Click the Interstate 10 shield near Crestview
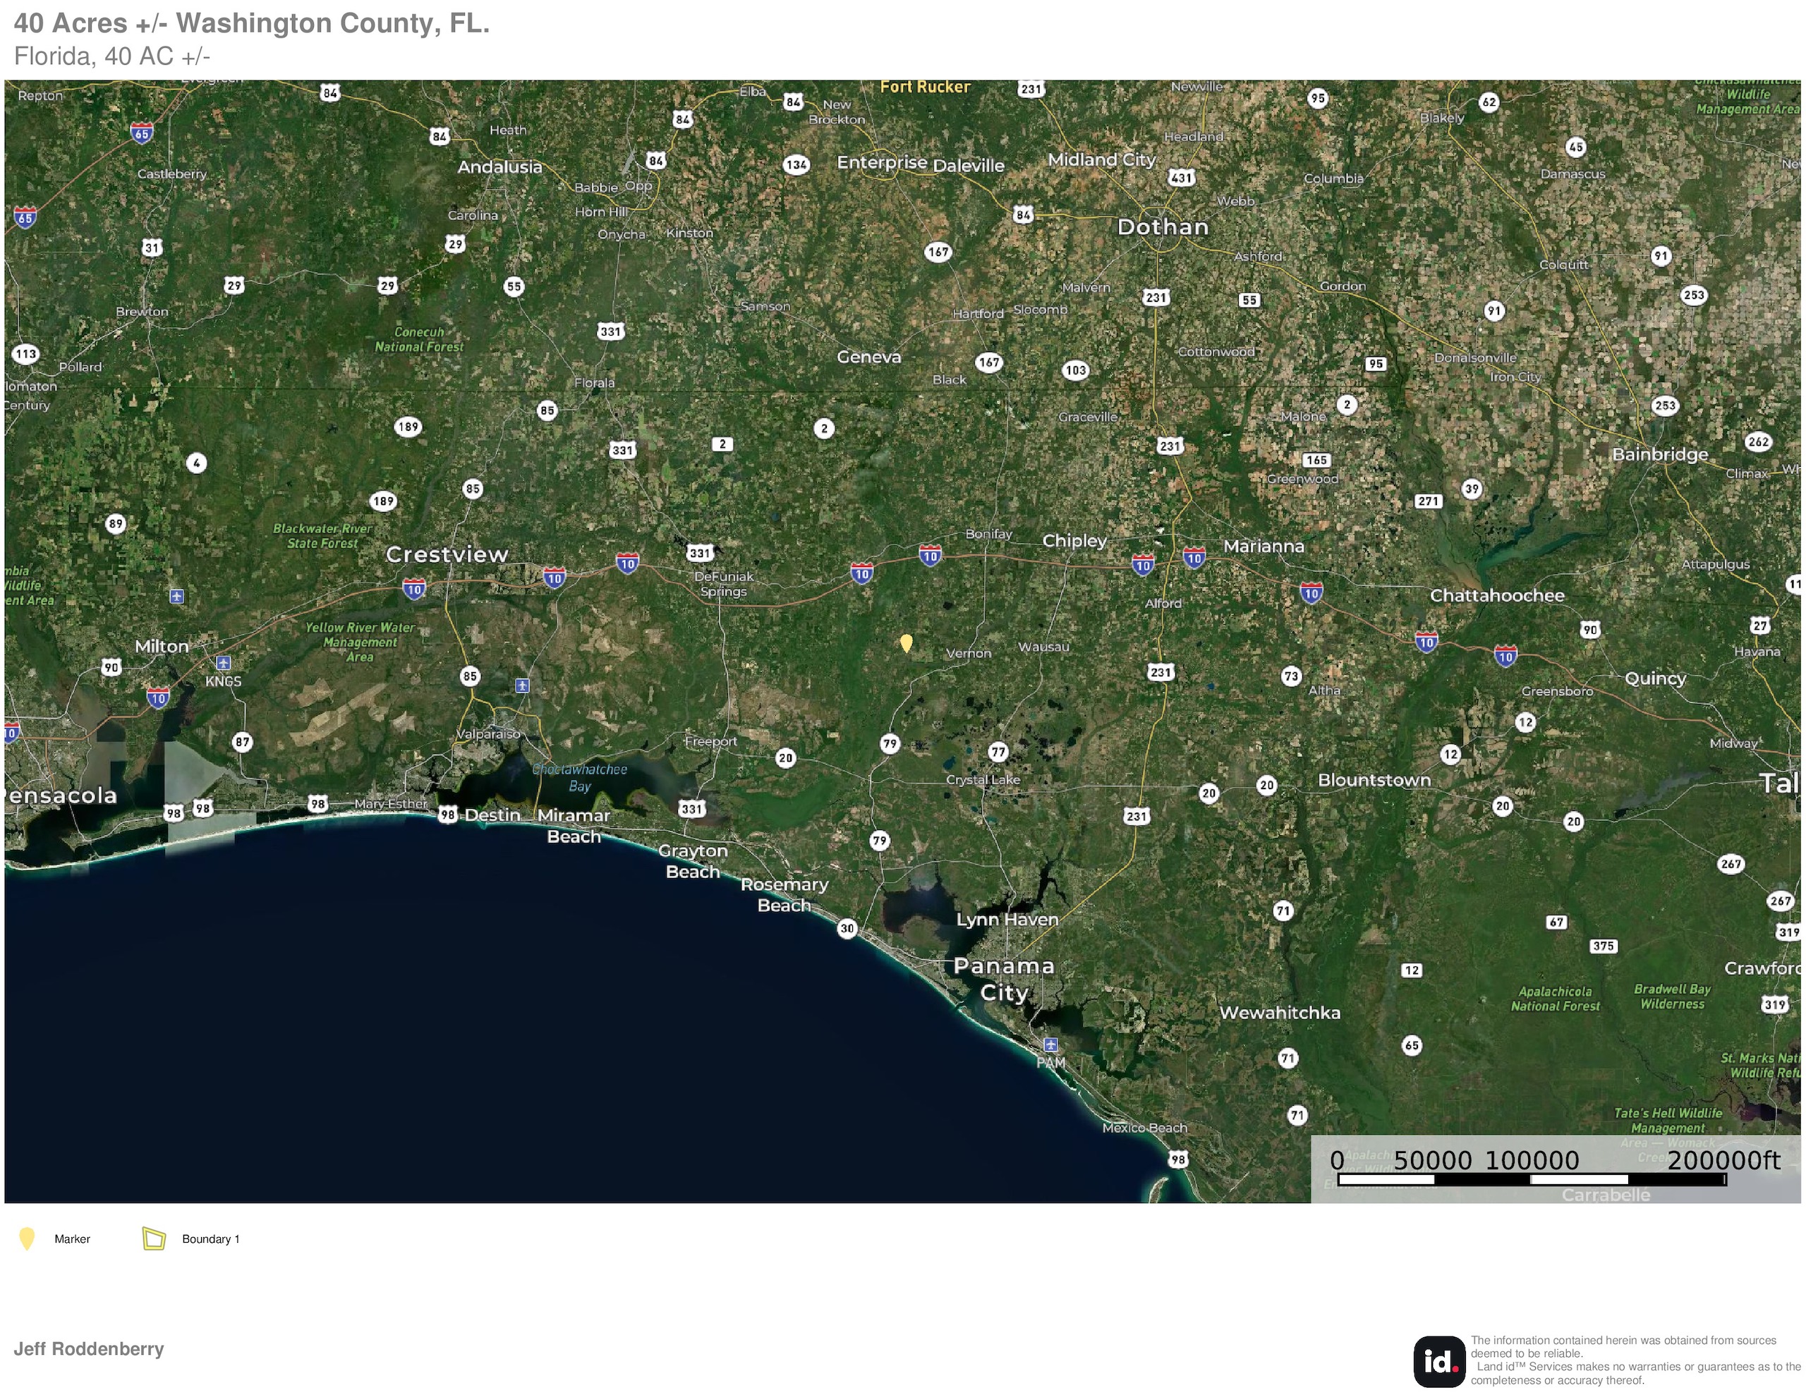 (413, 589)
